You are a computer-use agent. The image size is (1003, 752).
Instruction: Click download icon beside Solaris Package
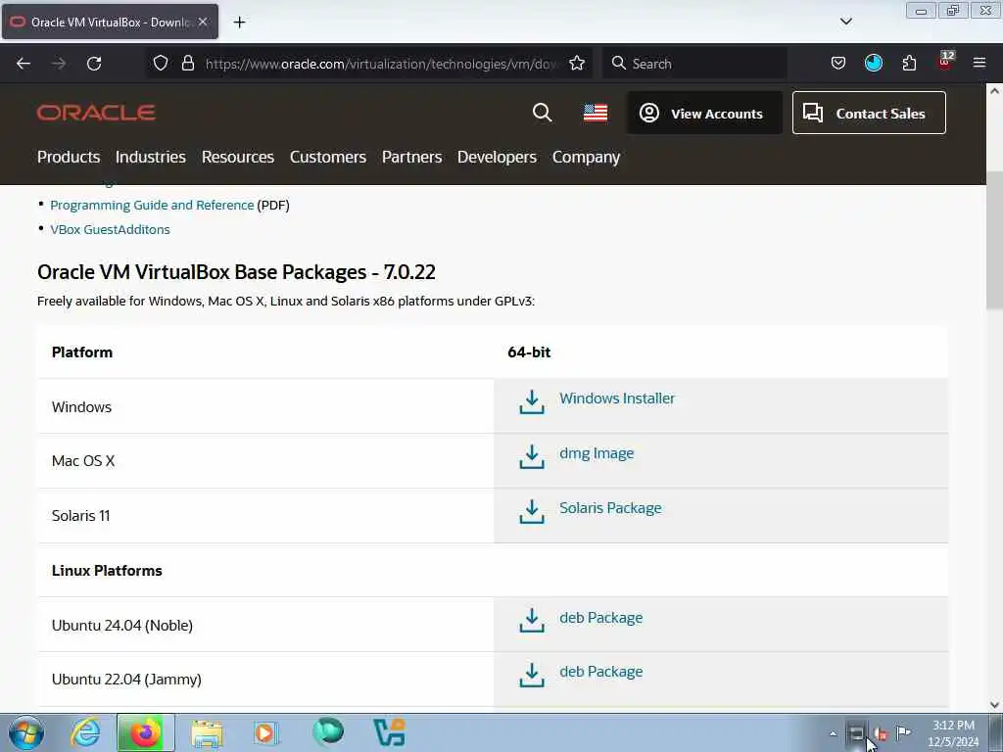[x=532, y=512]
